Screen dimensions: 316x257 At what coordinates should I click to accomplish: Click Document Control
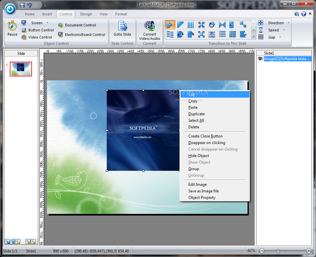coord(77,25)
